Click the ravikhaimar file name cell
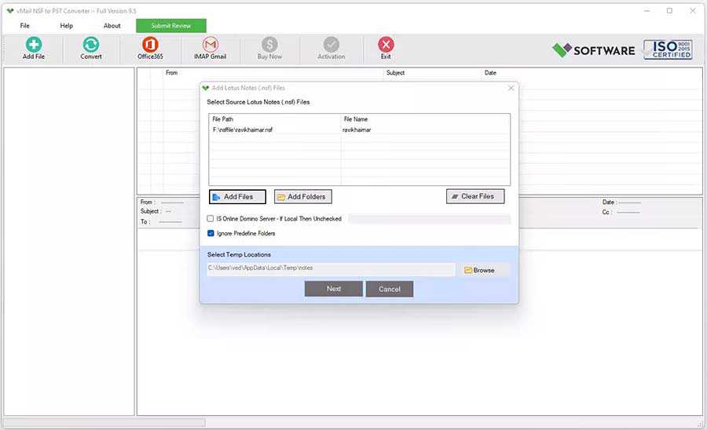The image size is (707, 430). pos(357,129)
